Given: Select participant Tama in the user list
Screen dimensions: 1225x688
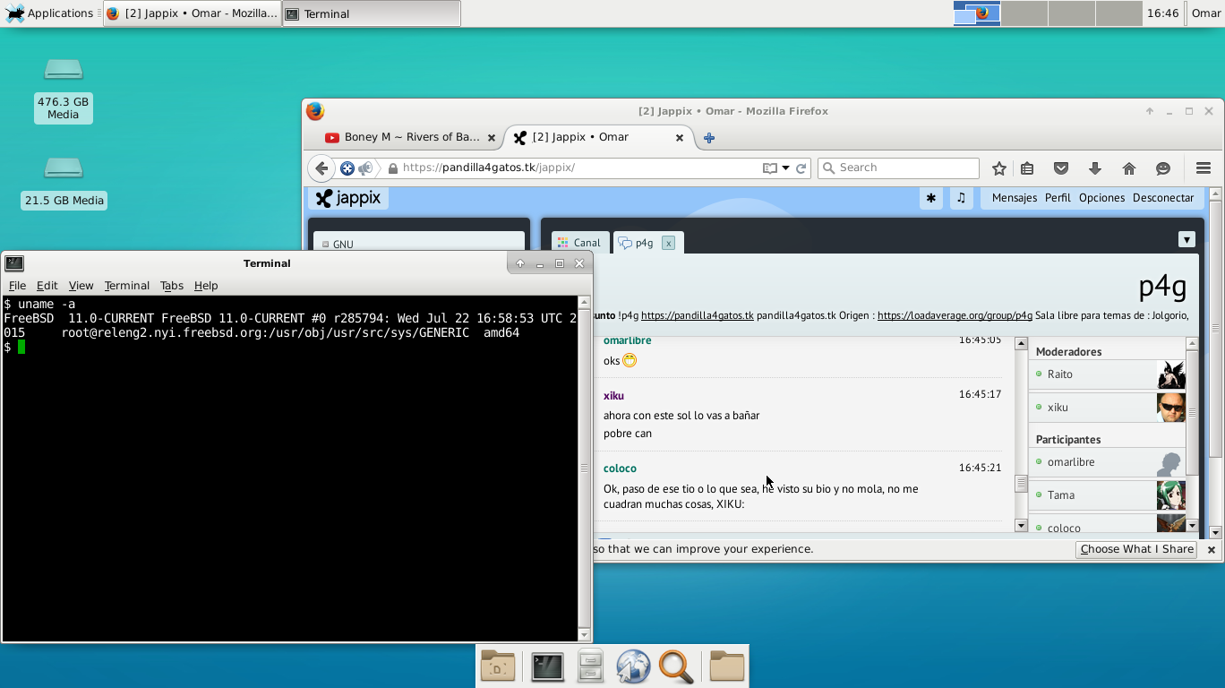Looking at the screenshot, I should 1109,495.
